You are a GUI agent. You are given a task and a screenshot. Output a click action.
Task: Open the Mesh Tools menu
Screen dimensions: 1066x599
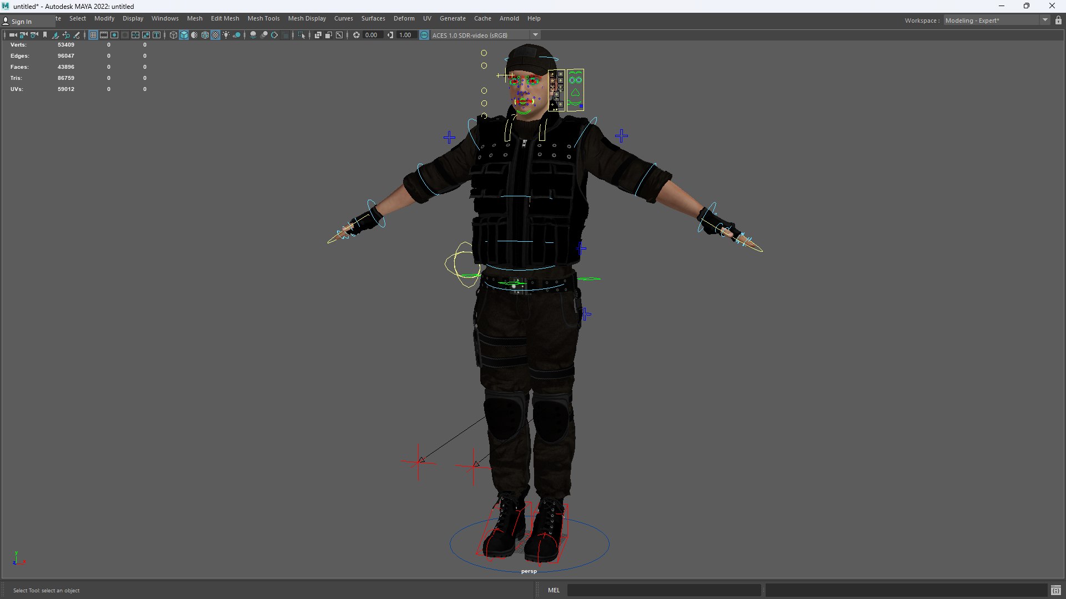[x=263, y=18]
